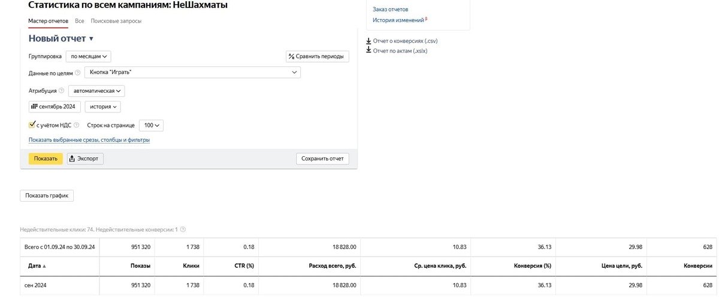Open the goals dropdown «Кнопка "Играть"»

pyautogui.click(x=193, y=72)
